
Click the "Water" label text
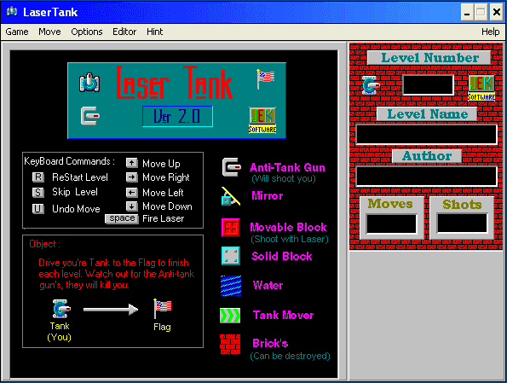coord(268,285)
